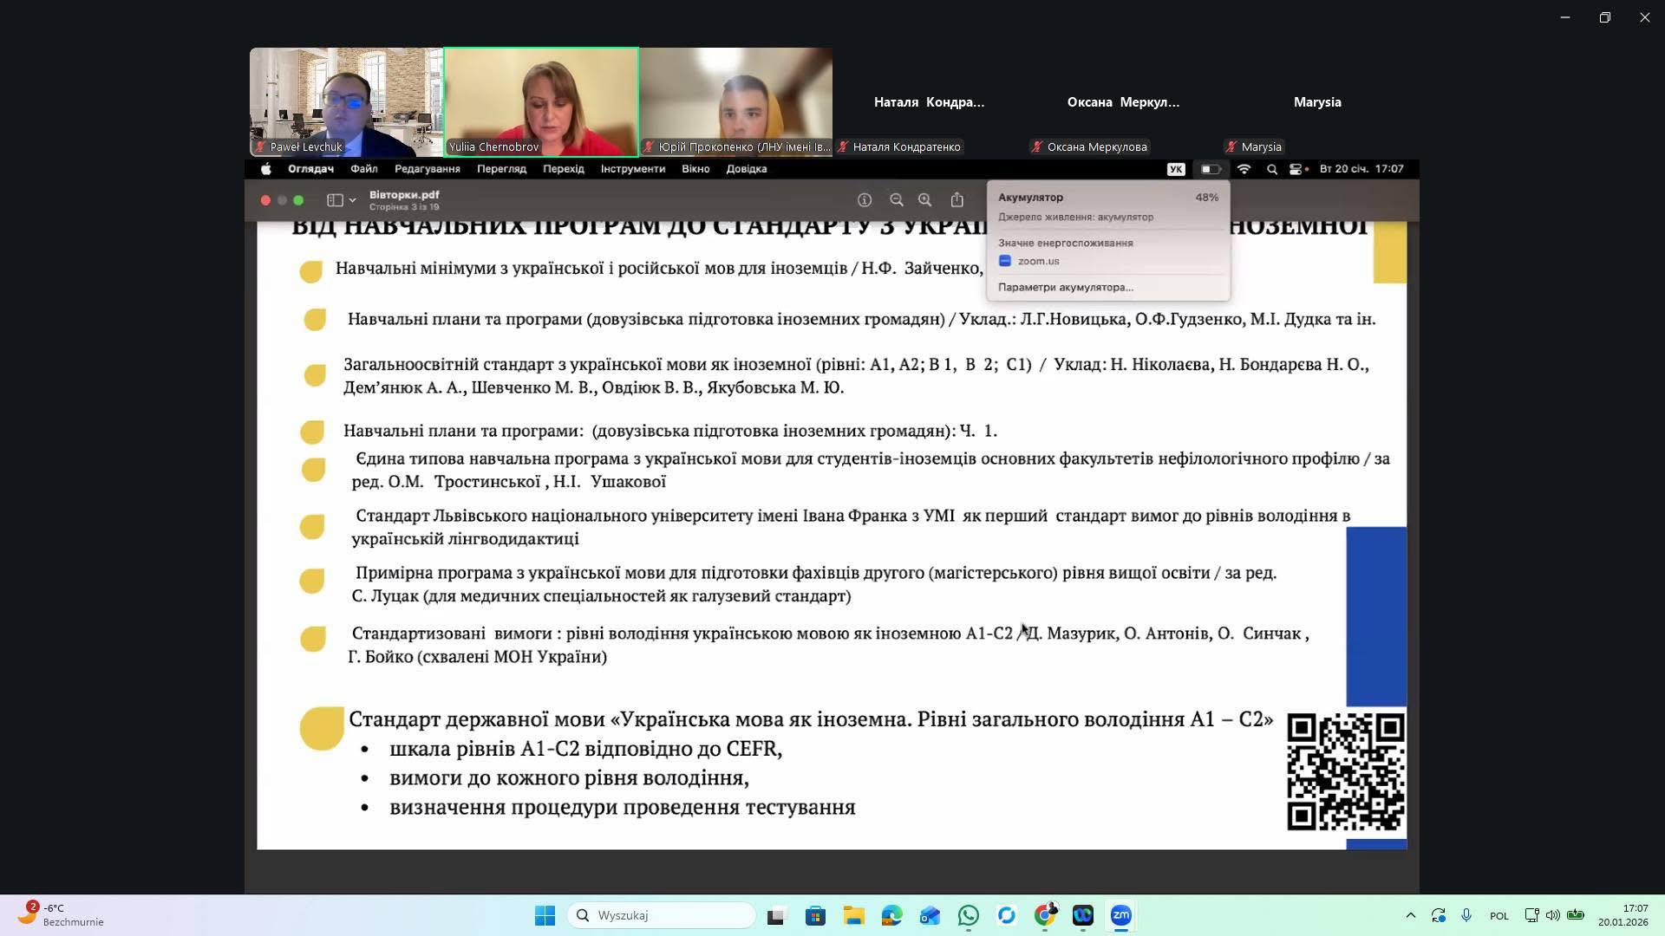Toggle the battery status menu icon
1665x936 pixels.
pyautogui.click(x=1211, y=169)
